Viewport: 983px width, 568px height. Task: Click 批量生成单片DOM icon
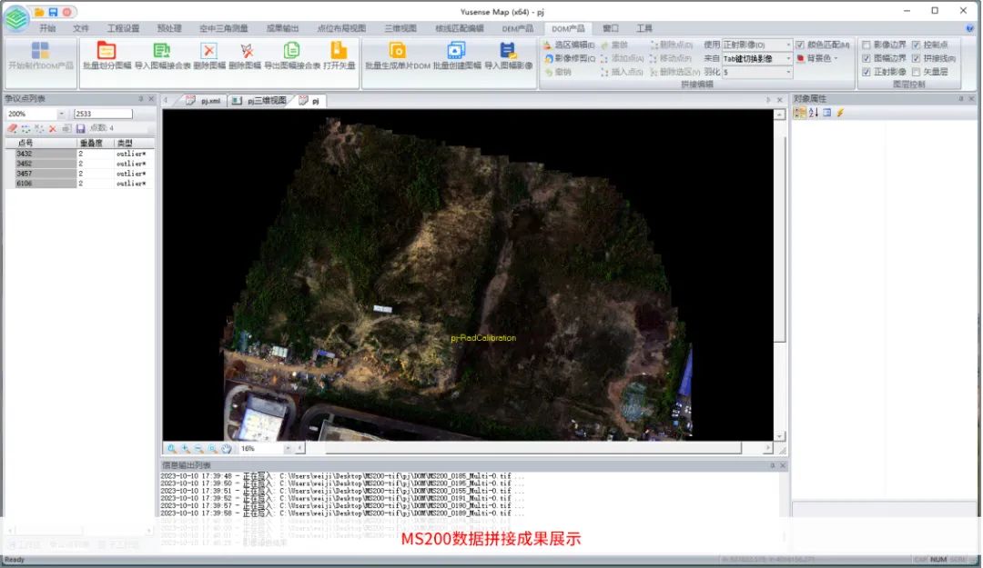tap(398, 51)
